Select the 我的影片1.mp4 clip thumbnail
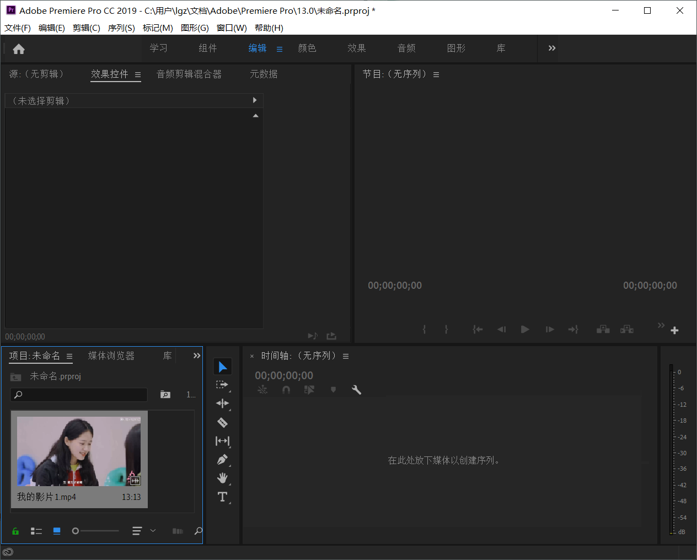697x560 pixels. [79, 451]
